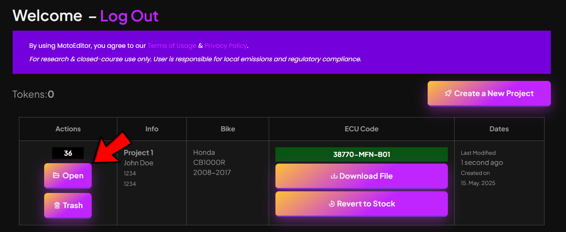The width and height of the screenshot is (566, 232).
Task: Click the Actions column header
Action: pyautogui.click(x=68, y=129)
